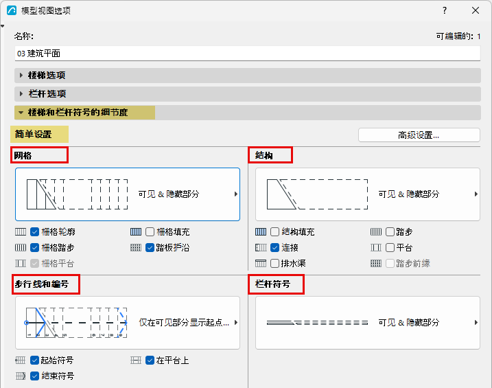
Task: Click the 栏杆符号 section heading
Action: pyautogui.click(x=272, y=284)
